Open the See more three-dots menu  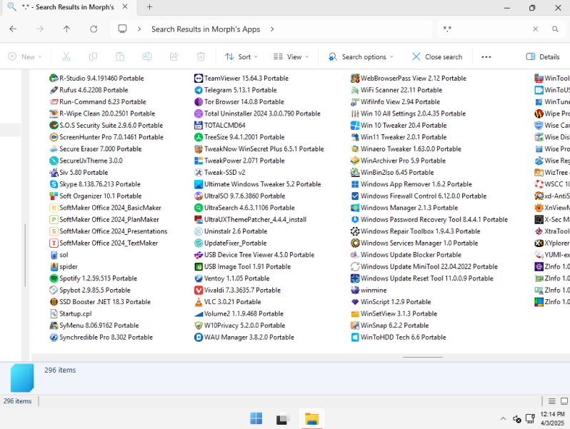[486, 57]
